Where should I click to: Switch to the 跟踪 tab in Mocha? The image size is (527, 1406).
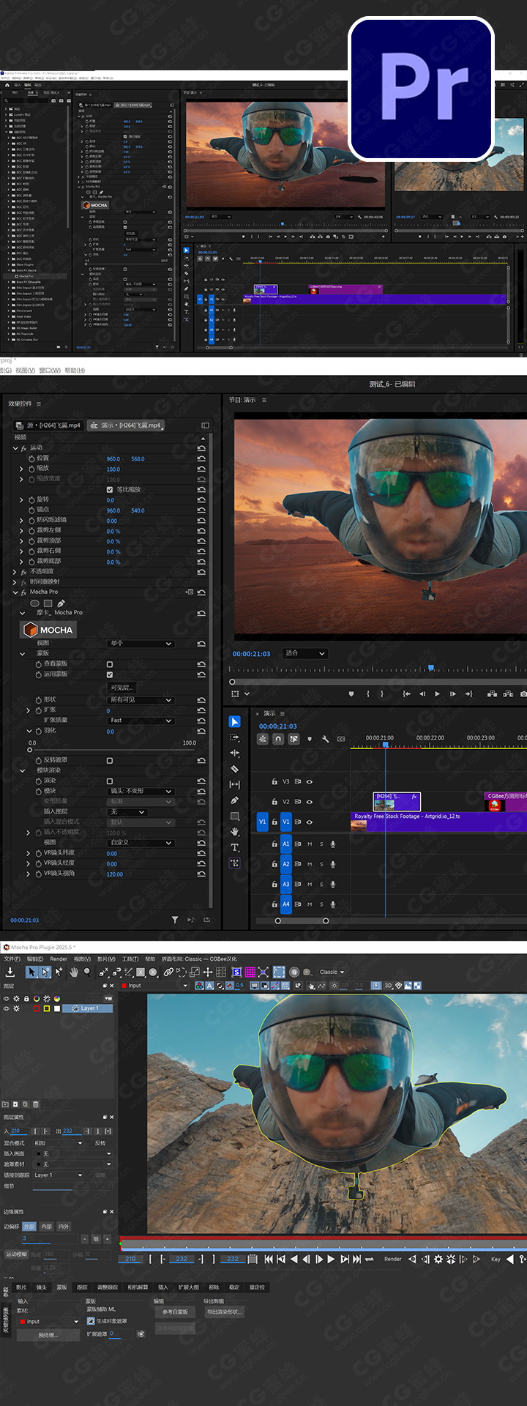82,1287
